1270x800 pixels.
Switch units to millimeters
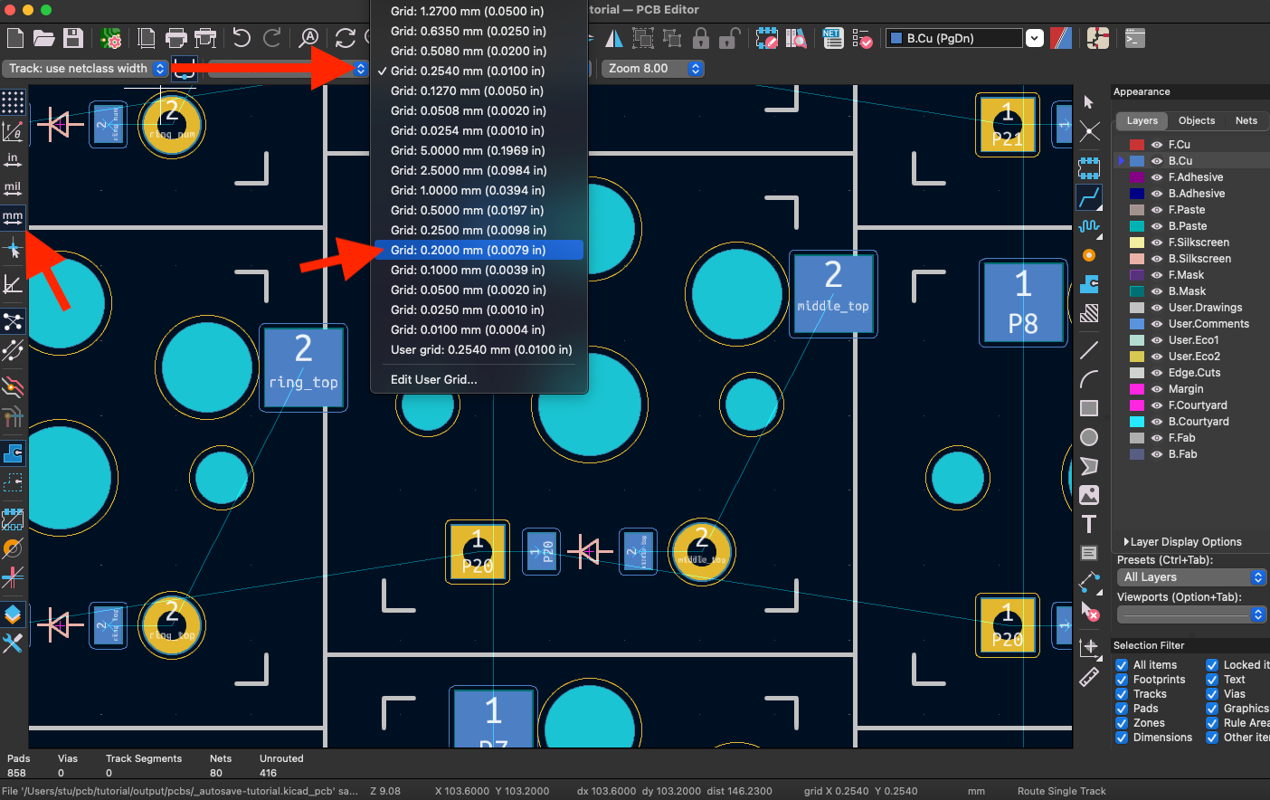(13, 216)
